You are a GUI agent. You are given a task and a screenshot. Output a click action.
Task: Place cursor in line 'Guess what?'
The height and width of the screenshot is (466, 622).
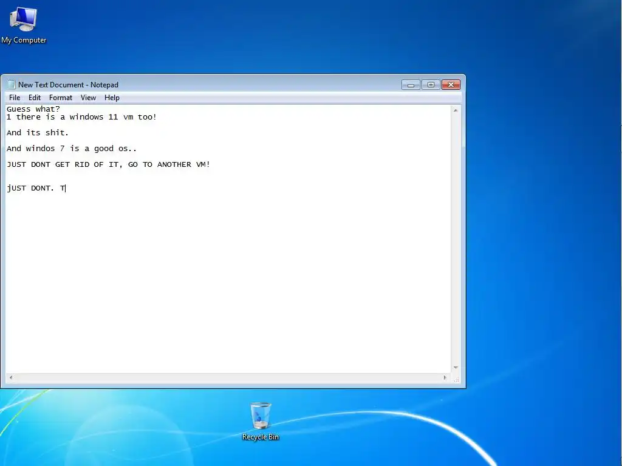click(33, 109)
